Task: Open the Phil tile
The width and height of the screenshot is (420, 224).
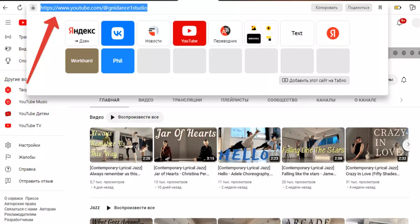Action: [x=118, y=61]
